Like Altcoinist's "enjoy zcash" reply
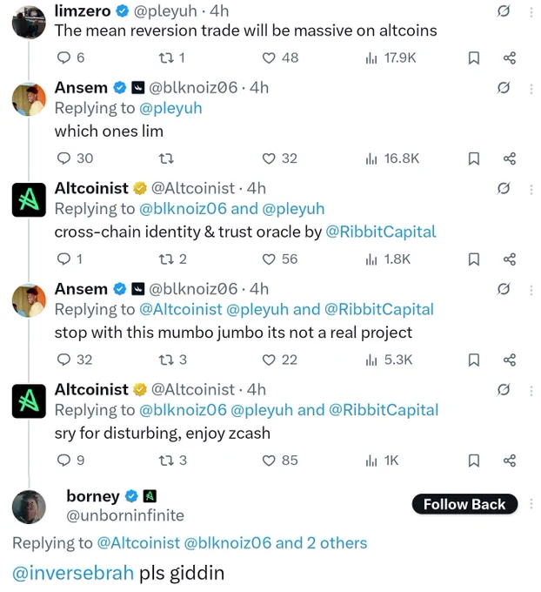The height and width of the screenshot is (592, 541). coord(280,461)
